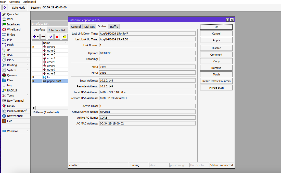Expand the IPv6 submenu
This screenshot has width=281, height=173.
tap(27, 55)
